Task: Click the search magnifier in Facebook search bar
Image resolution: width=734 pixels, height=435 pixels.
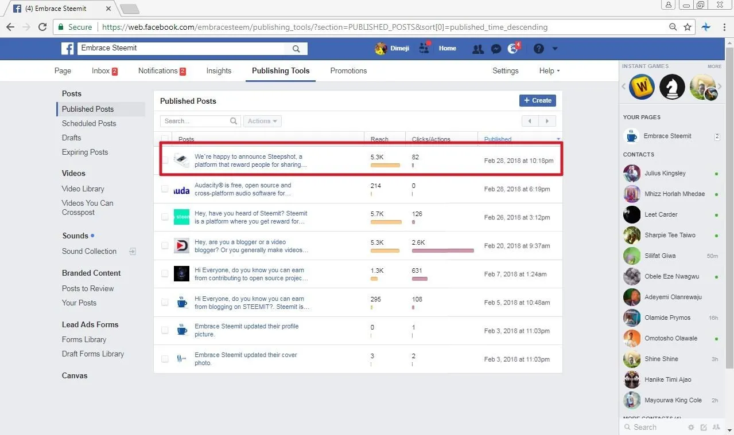Action: click(296, 49)
